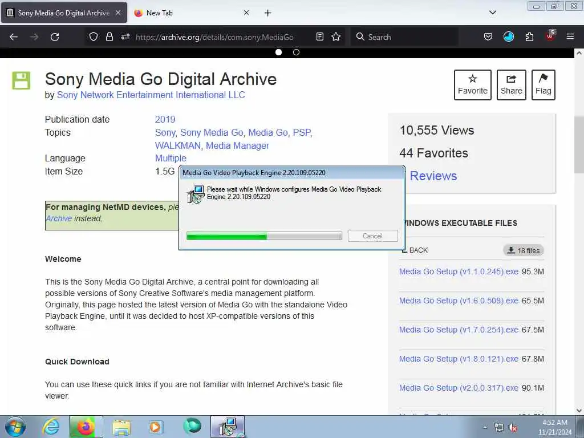The width and height of the screenshot is (584, 438).
Task: Click the Share button
Action: pos(512,85)
